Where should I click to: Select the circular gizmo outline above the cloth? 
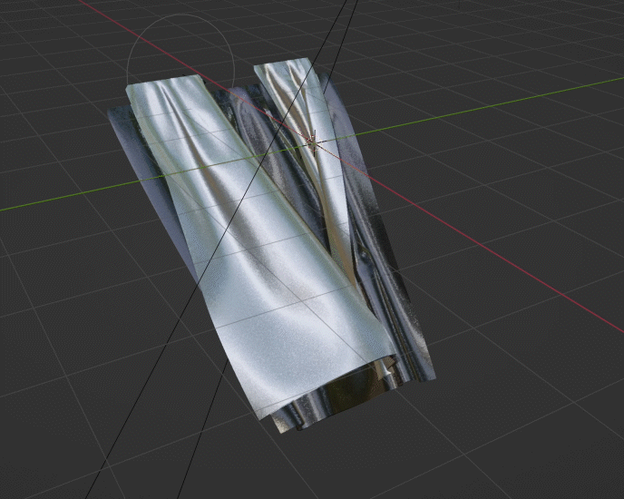[x=181, y=50]
